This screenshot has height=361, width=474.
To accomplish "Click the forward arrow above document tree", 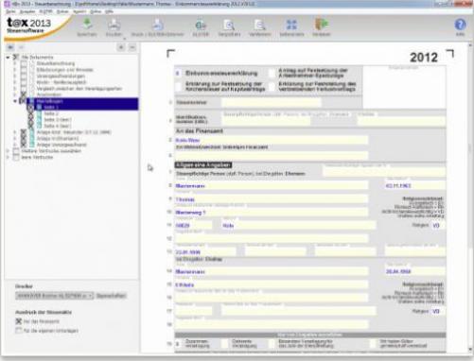I will click(21, 47).
